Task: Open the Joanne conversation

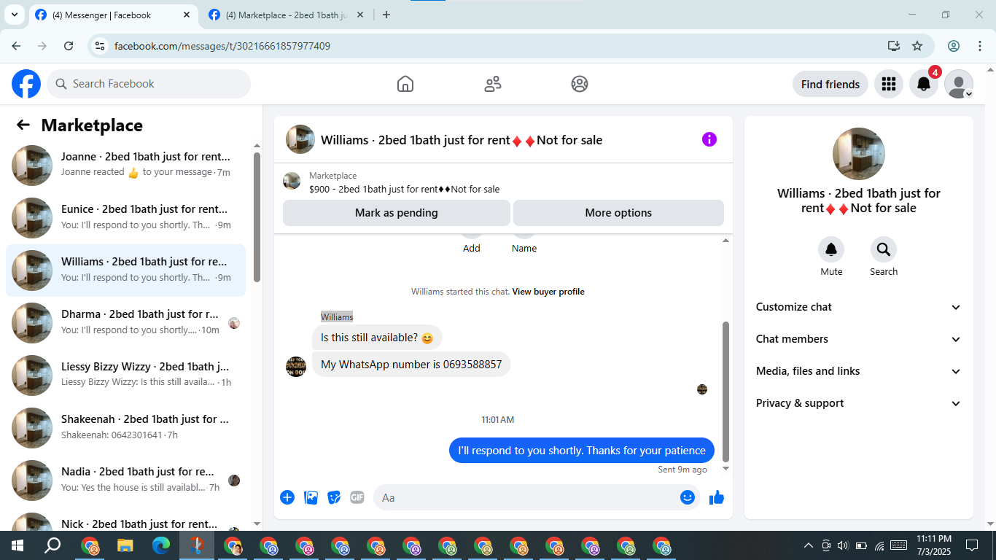Action: (125, 166)
